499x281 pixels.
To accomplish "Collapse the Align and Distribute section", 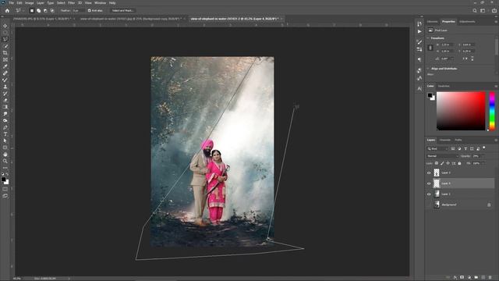I will [428, 69].
